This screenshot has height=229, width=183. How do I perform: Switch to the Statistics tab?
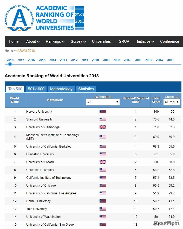pos(86,89)
